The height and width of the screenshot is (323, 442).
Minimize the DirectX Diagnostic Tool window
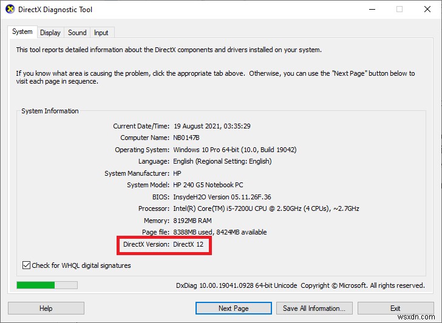(372, 9)
